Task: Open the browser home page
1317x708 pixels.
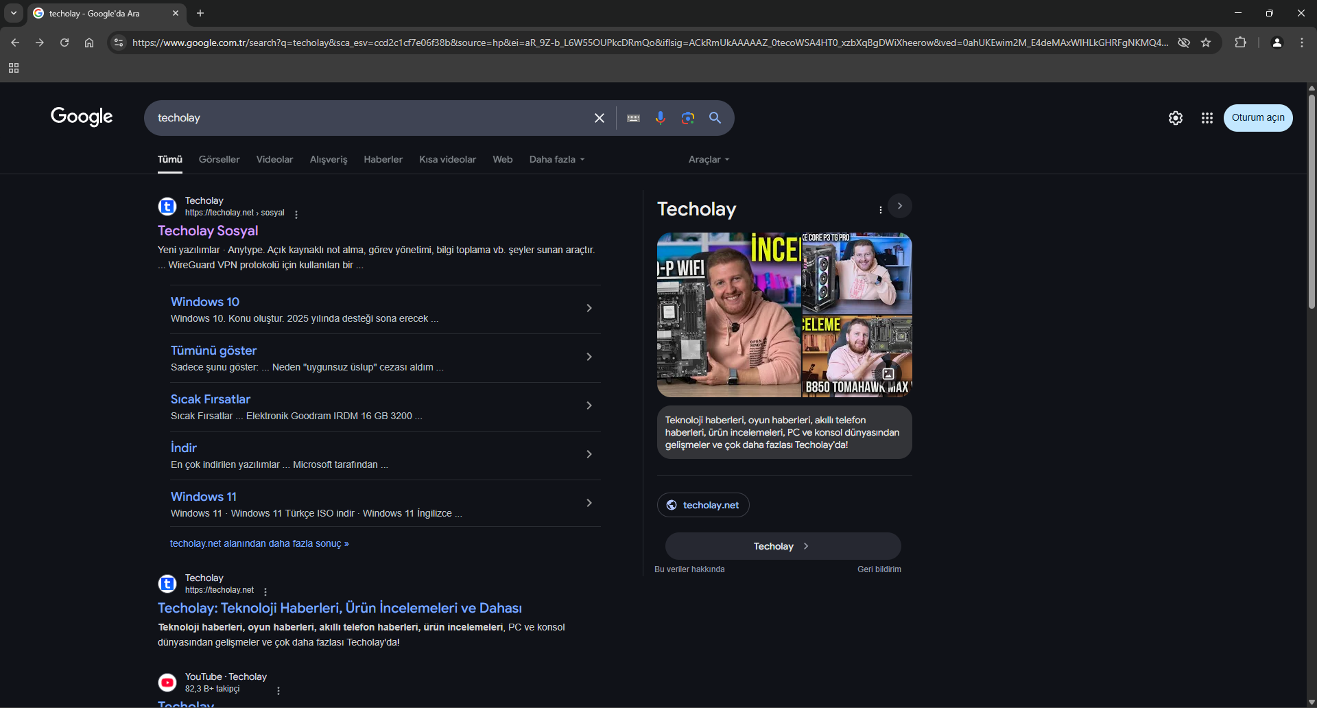Action: [89, 43]
